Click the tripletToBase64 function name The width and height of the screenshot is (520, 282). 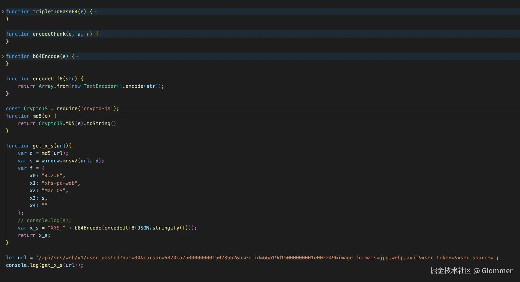(55, 12)
